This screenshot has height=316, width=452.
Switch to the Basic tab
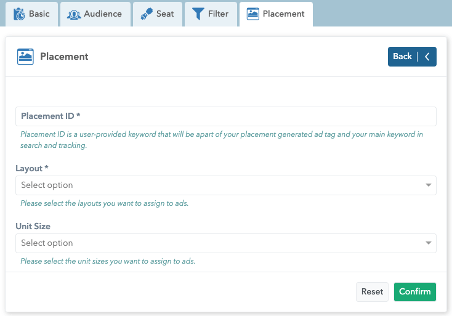(39, 14)
